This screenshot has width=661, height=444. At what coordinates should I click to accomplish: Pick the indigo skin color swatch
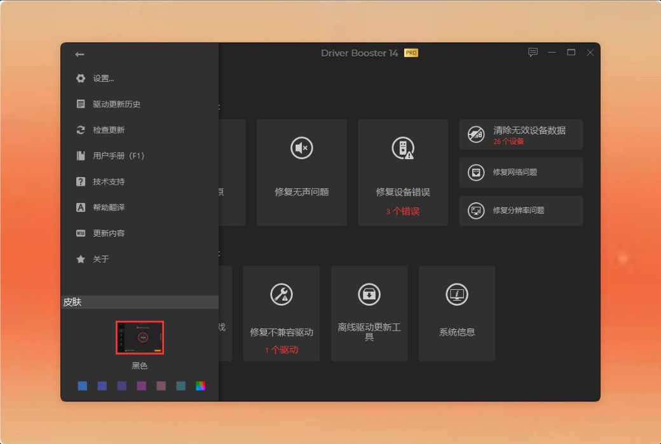pyautogui.click(x=102, y=386)
